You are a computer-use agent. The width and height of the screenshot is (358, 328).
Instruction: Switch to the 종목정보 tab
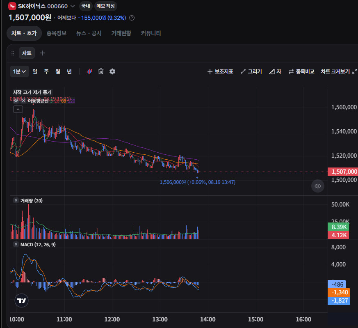click(57, 33)
